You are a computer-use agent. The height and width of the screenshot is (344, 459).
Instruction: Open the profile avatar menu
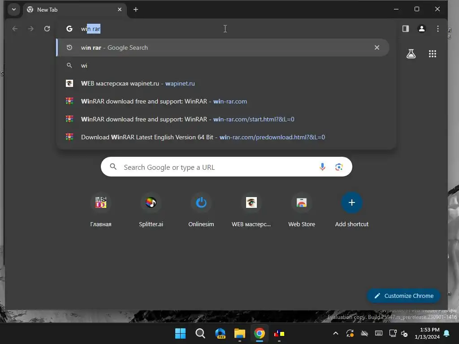point(421,29)
